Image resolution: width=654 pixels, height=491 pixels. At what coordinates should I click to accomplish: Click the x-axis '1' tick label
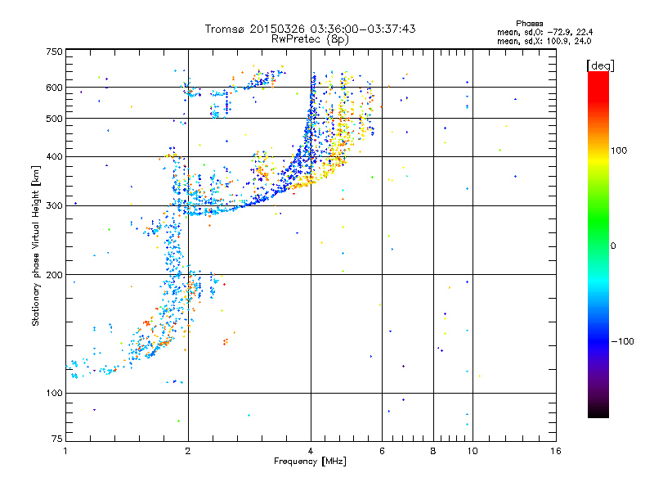coord(65,451)
